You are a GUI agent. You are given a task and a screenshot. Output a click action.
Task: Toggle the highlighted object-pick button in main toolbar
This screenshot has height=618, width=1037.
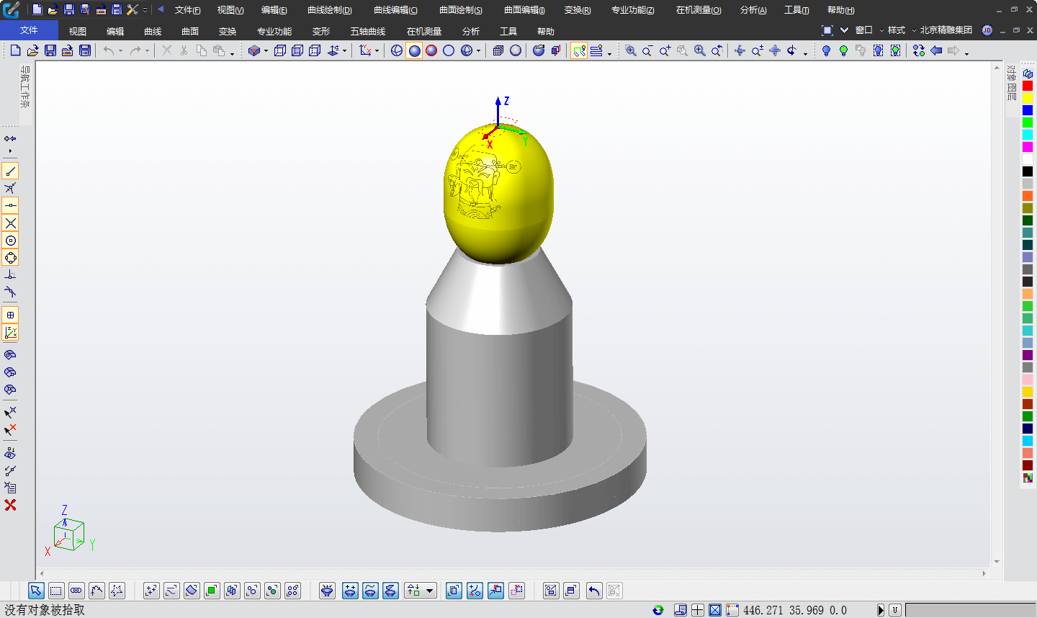click(x=579, y=50)
